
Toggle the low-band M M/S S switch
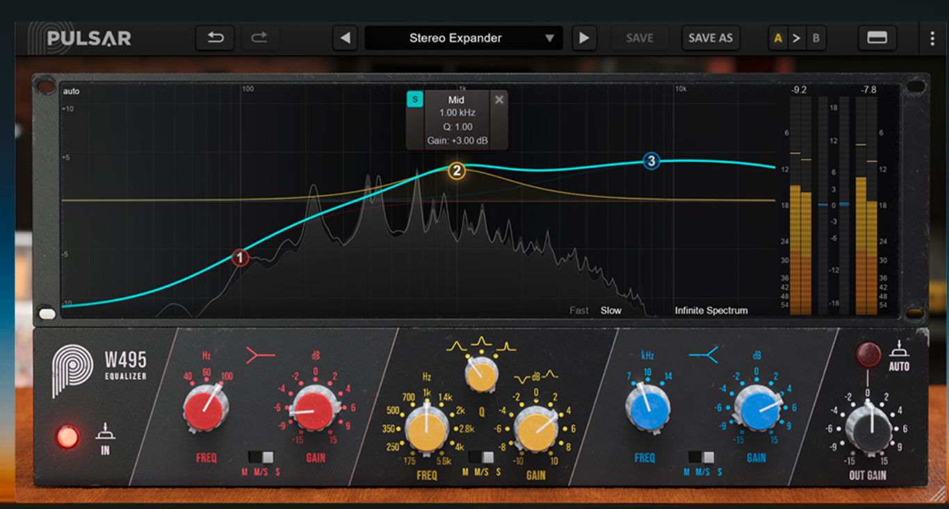click(x=261, y=457)
